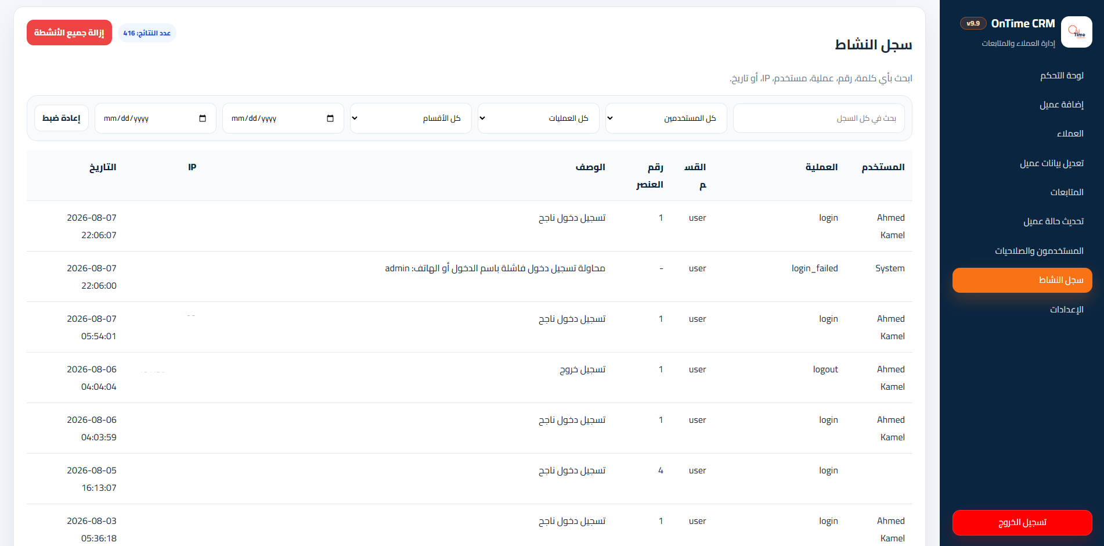Click the IP column header
This screenshot has width=1104, height=546.
point(192,167)
